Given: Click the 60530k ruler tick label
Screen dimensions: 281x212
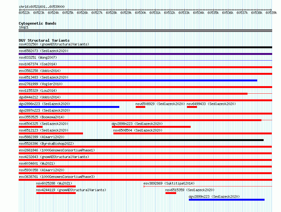Looking at the screenshot, I should click(x=140, y=13).
